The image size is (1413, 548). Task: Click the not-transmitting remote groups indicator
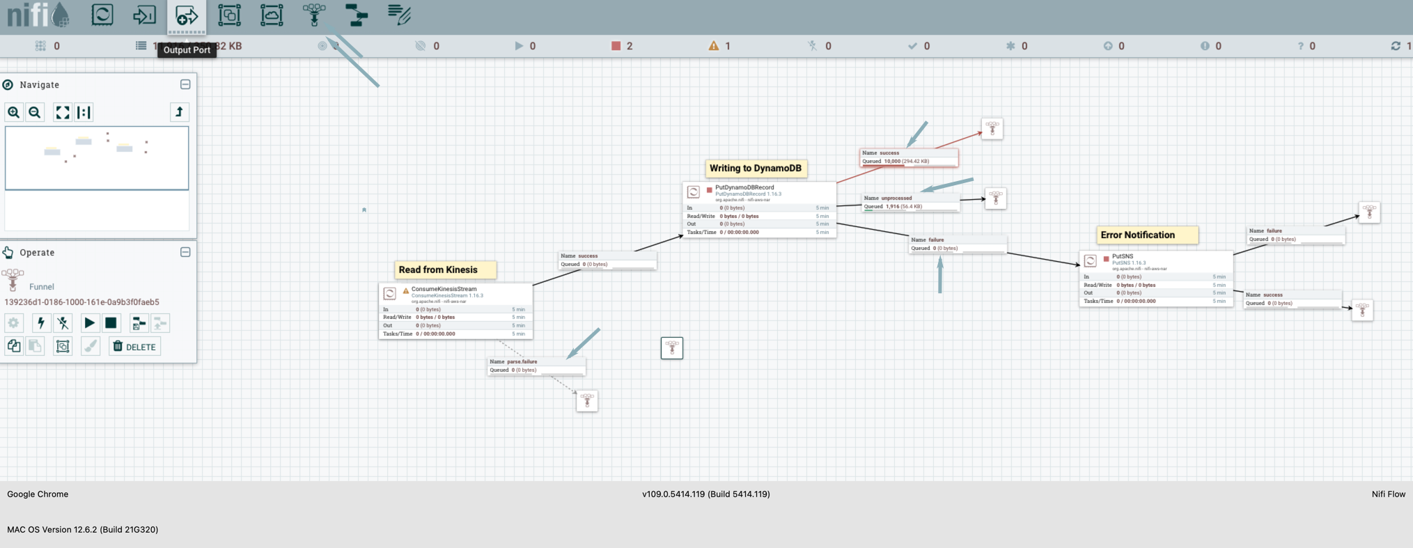point(428,46)
